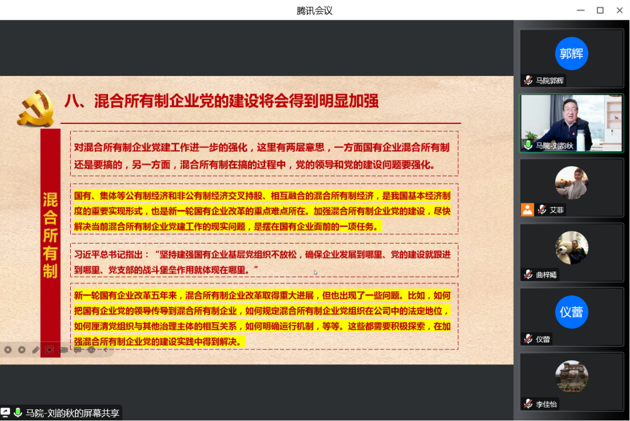630x421 pixels.
Task: Click the green microphone icon next to 刘韵秋的屏幕共享
Action: [18, 411]
